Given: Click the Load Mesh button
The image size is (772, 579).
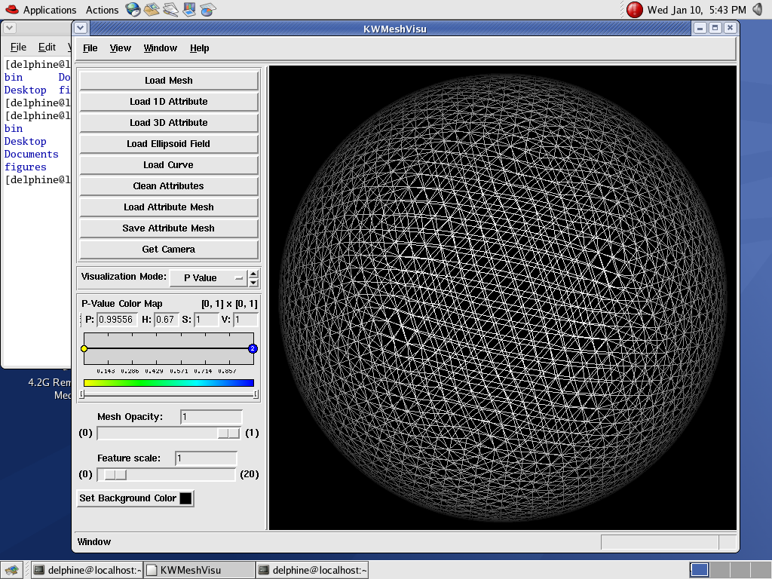Looking at the screenshot, I should click(169, 81).
